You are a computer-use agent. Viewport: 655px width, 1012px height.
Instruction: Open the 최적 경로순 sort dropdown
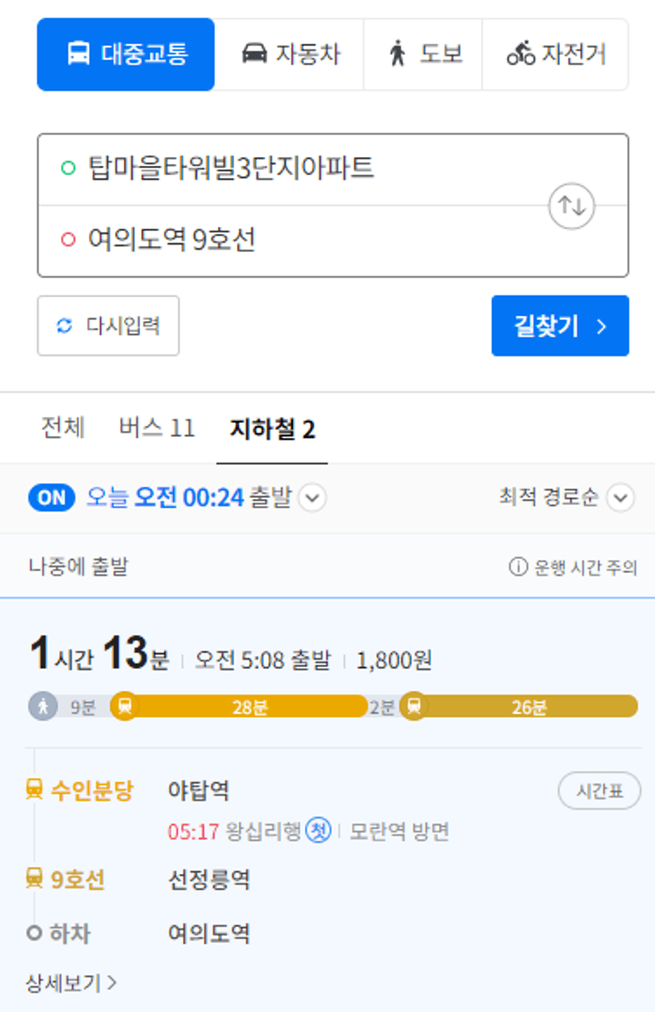point(566,498)
